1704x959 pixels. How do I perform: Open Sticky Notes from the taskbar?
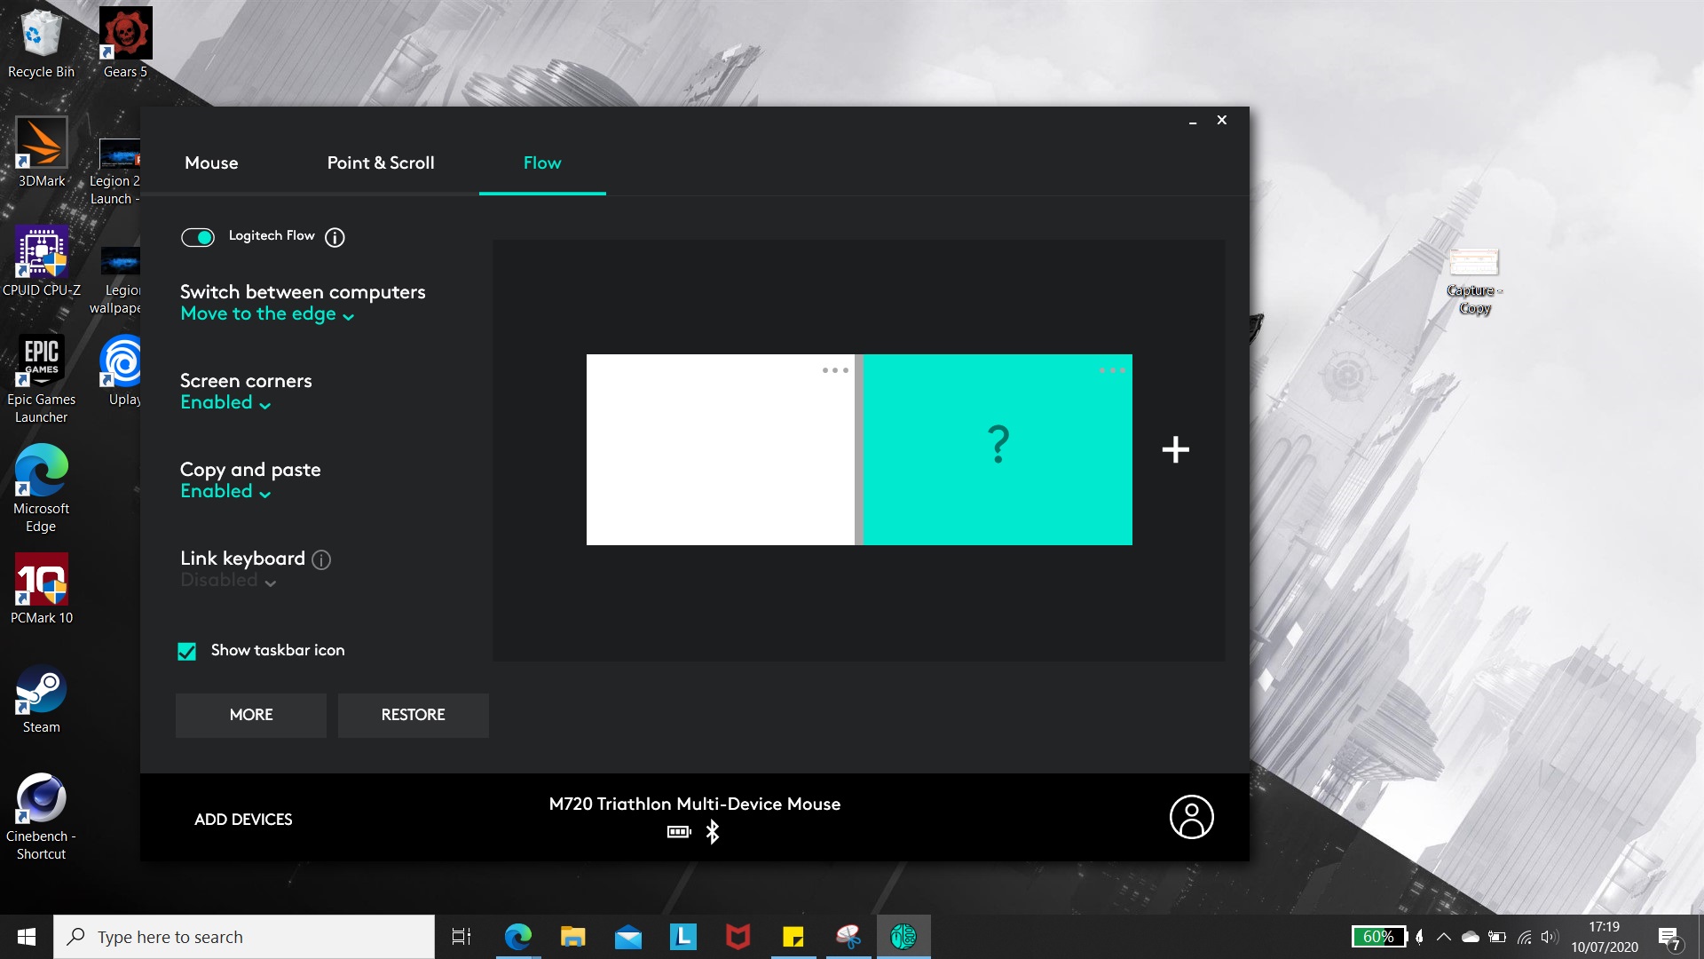[793, 937]
